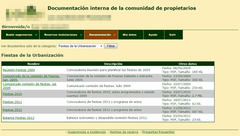The width and height of the screenshot is (240, 136).
Task: Open the Fiestas 2011 document link
Action: point(12,102)
